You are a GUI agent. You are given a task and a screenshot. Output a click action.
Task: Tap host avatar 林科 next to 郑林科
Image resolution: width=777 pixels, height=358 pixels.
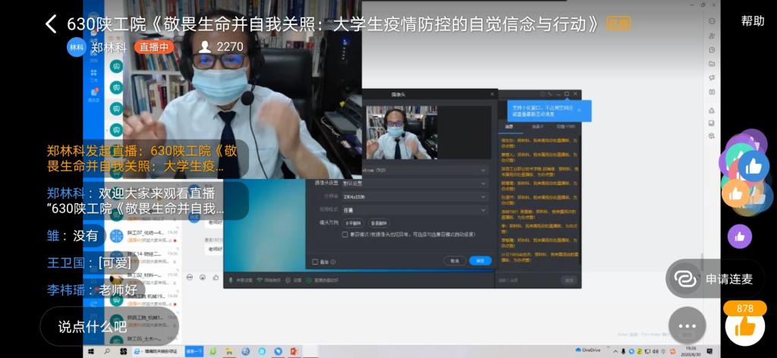[x=77, y=47]
